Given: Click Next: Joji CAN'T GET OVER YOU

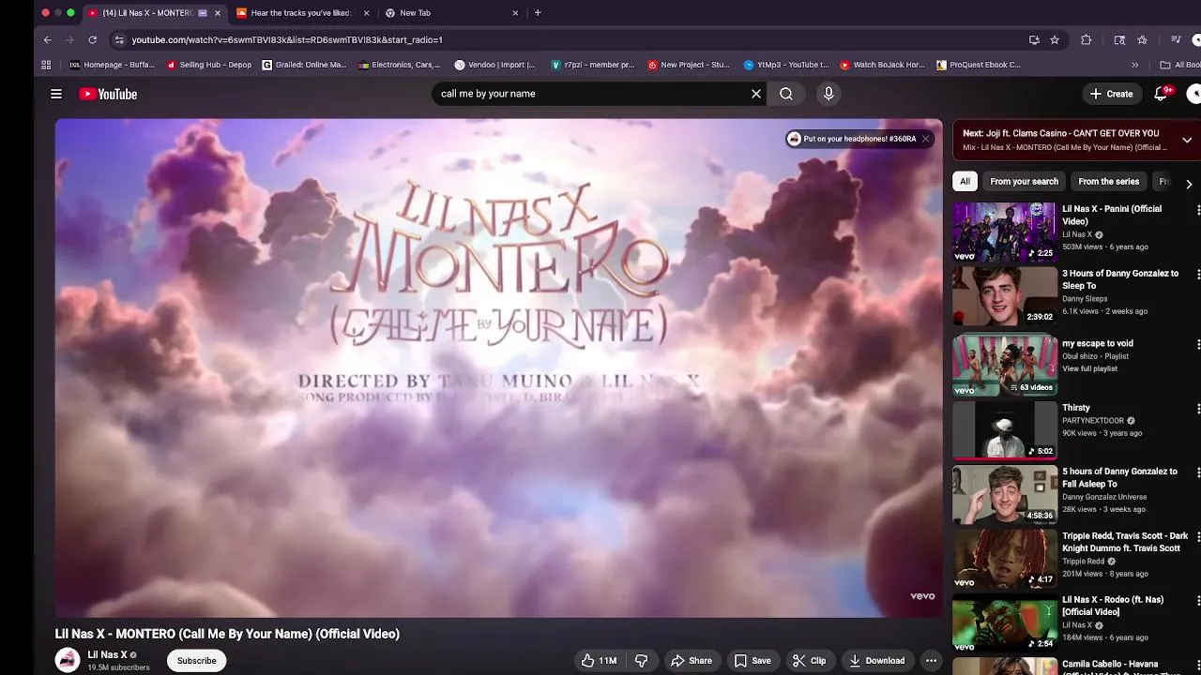Looking at the screenshot, I should [x=1060, y=133].
